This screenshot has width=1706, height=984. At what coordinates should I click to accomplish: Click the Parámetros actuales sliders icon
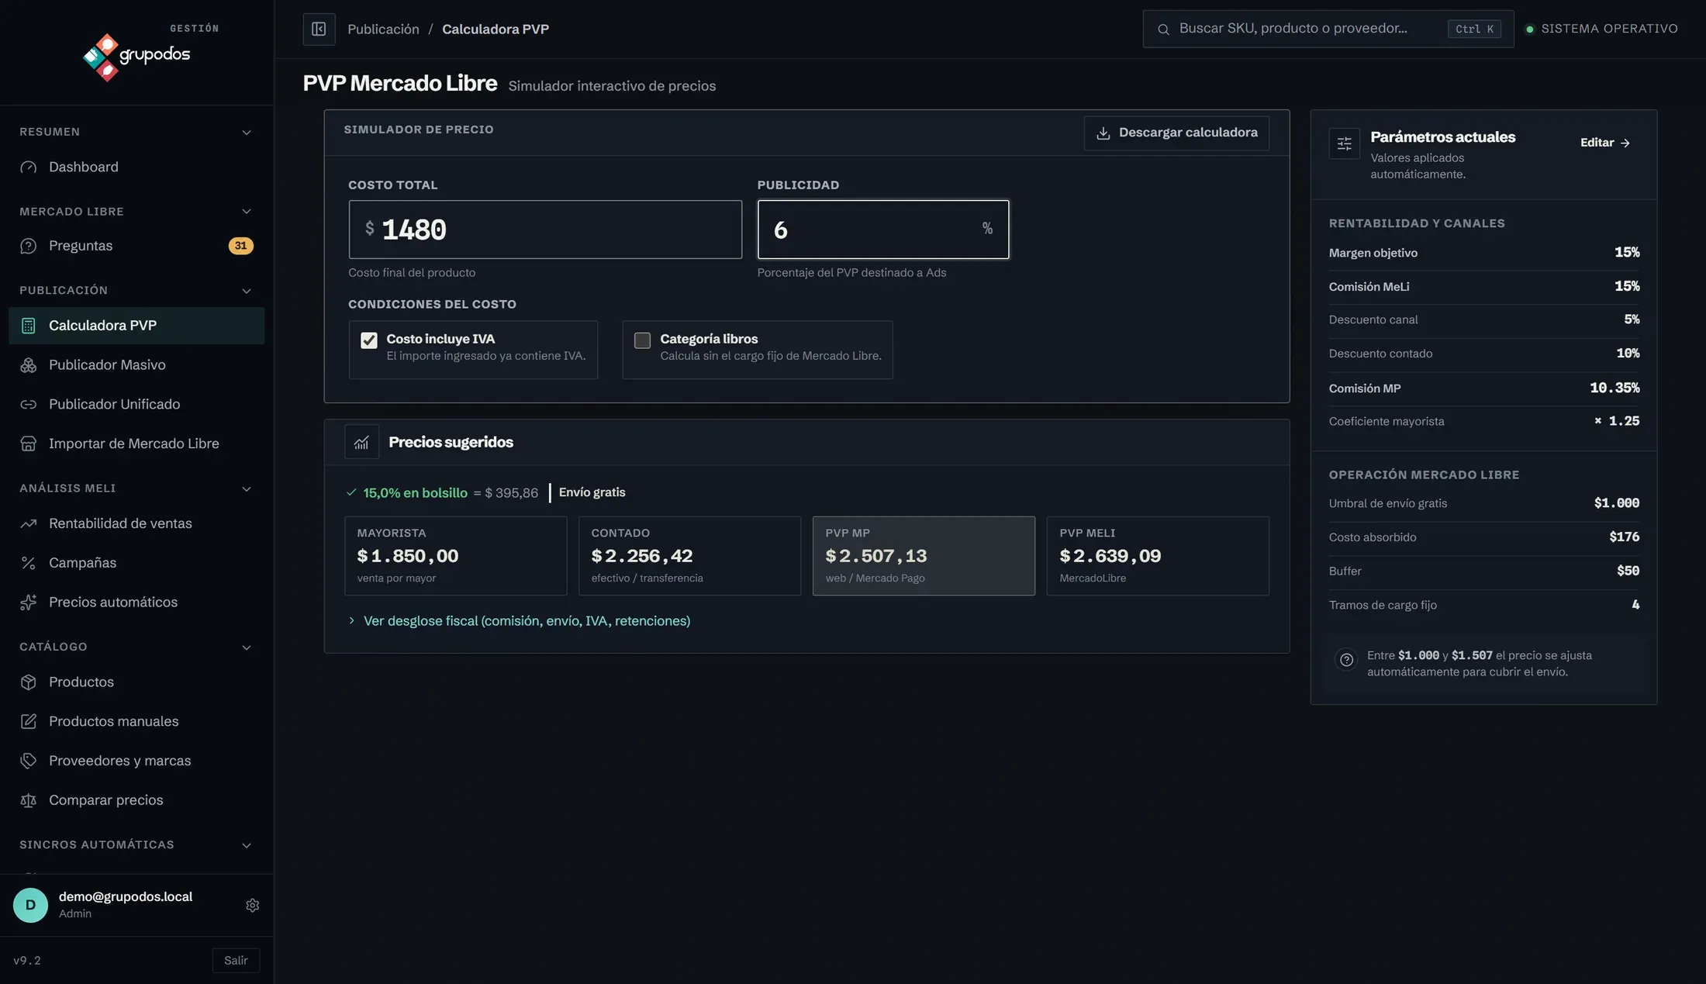[1345, 143]
